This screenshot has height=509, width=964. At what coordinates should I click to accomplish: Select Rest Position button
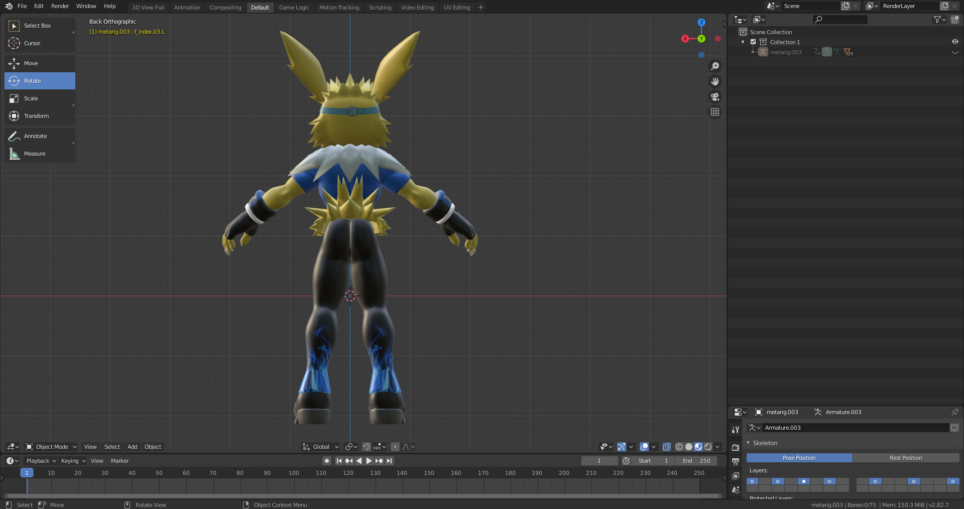coord(906,458)
